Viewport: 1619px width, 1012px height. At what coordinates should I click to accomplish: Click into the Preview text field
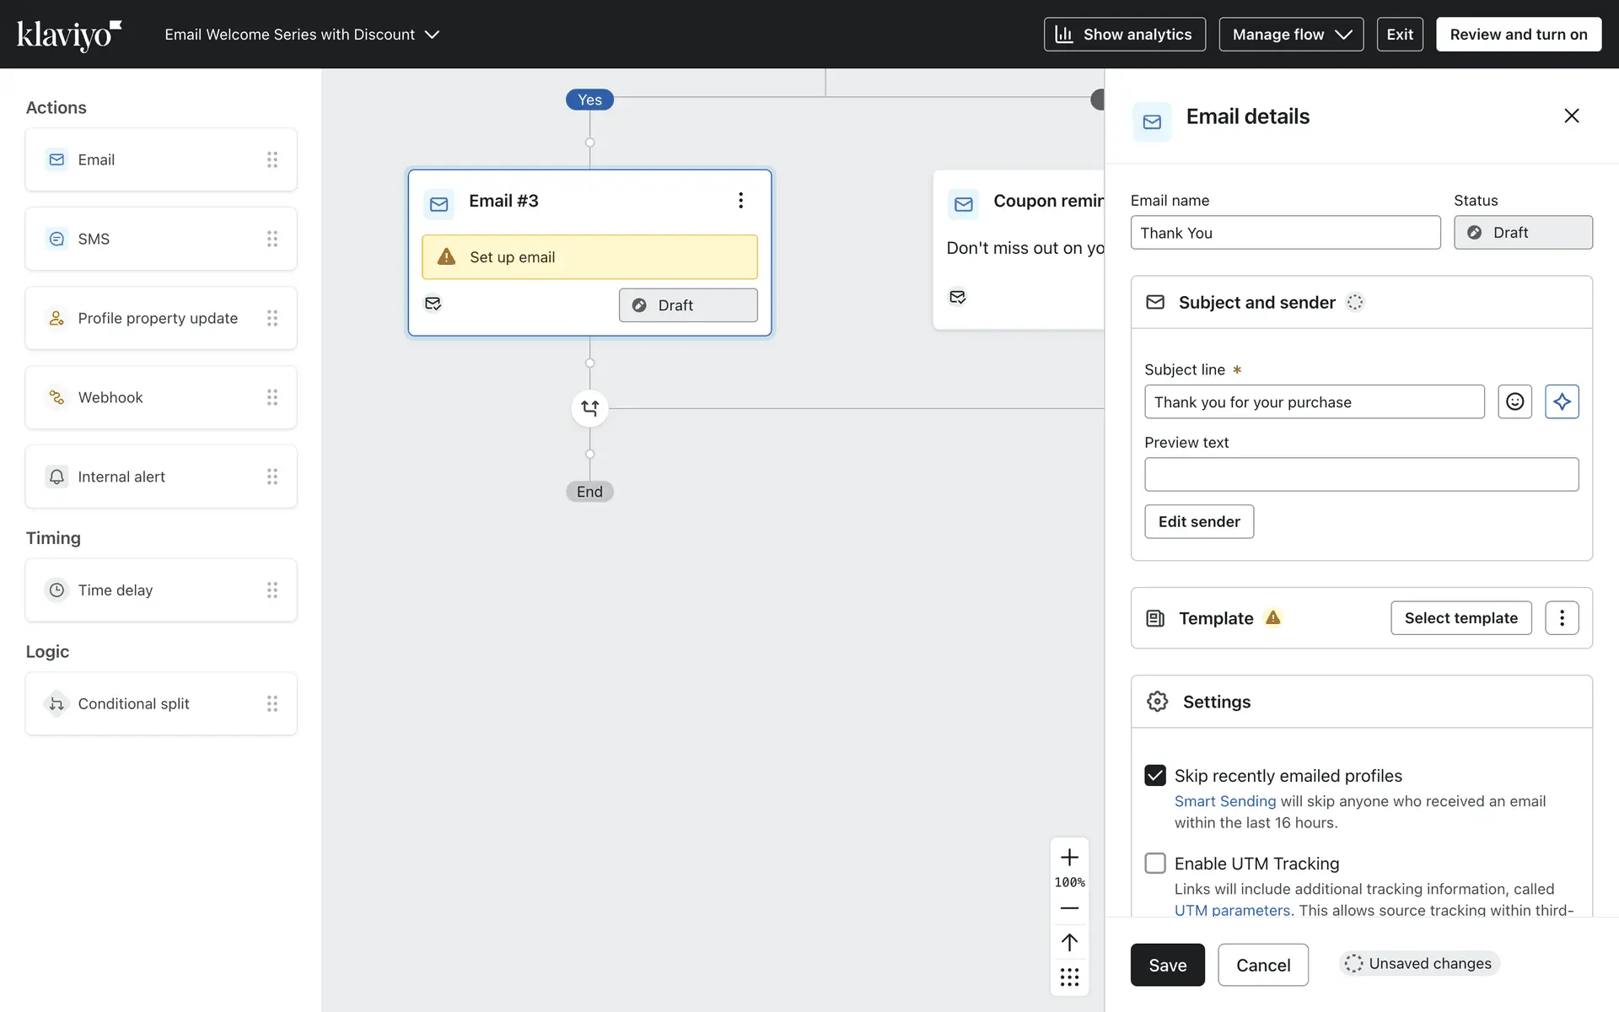tap(1361, 475)
